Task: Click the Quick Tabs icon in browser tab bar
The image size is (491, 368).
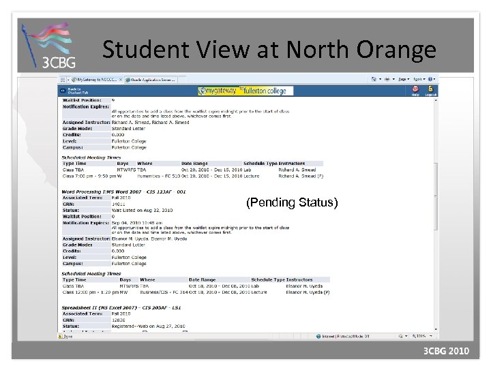Action: tap(63, 80)
